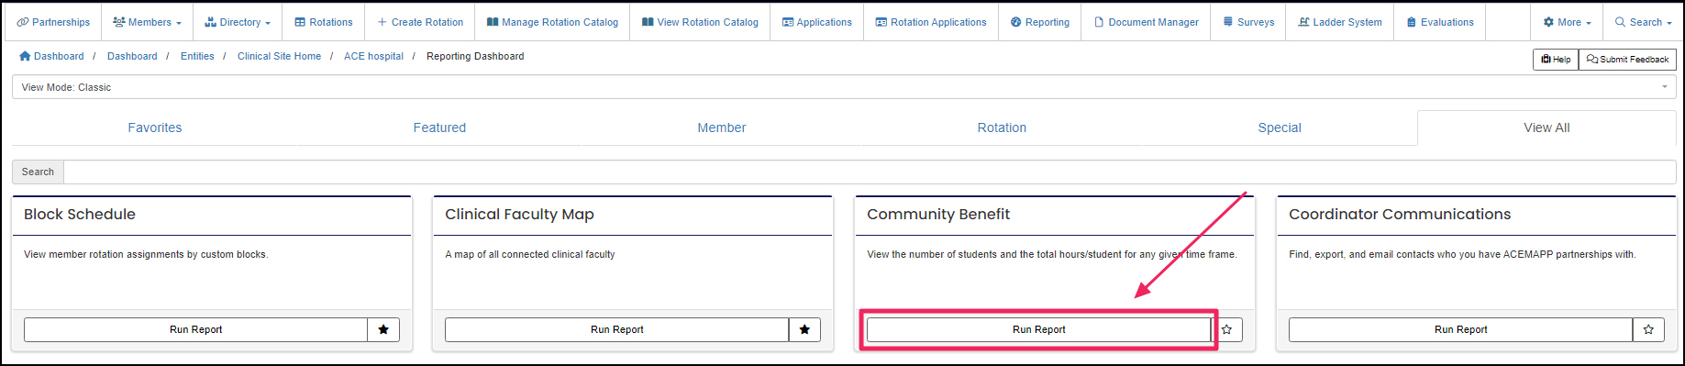Switch to the Rotation tab

(x=1002, y=128)
